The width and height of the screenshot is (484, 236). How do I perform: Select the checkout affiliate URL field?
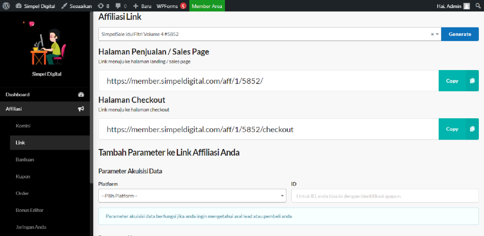[x=268, y=129]
